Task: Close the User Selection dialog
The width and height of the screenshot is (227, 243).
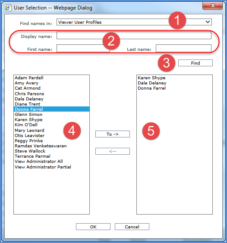Action: (x=213, y=6)
